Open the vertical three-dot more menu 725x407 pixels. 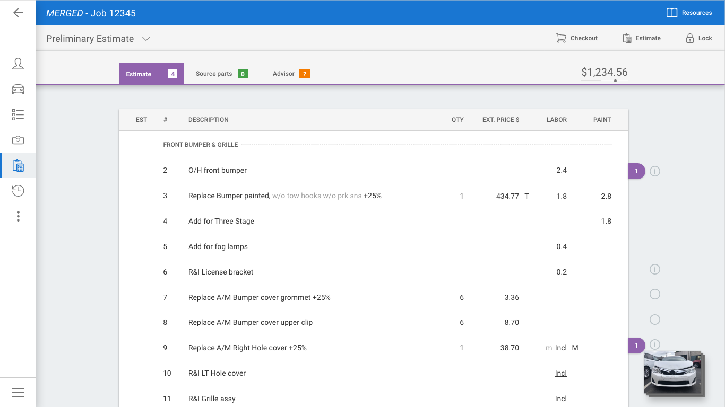coord(18,216)
